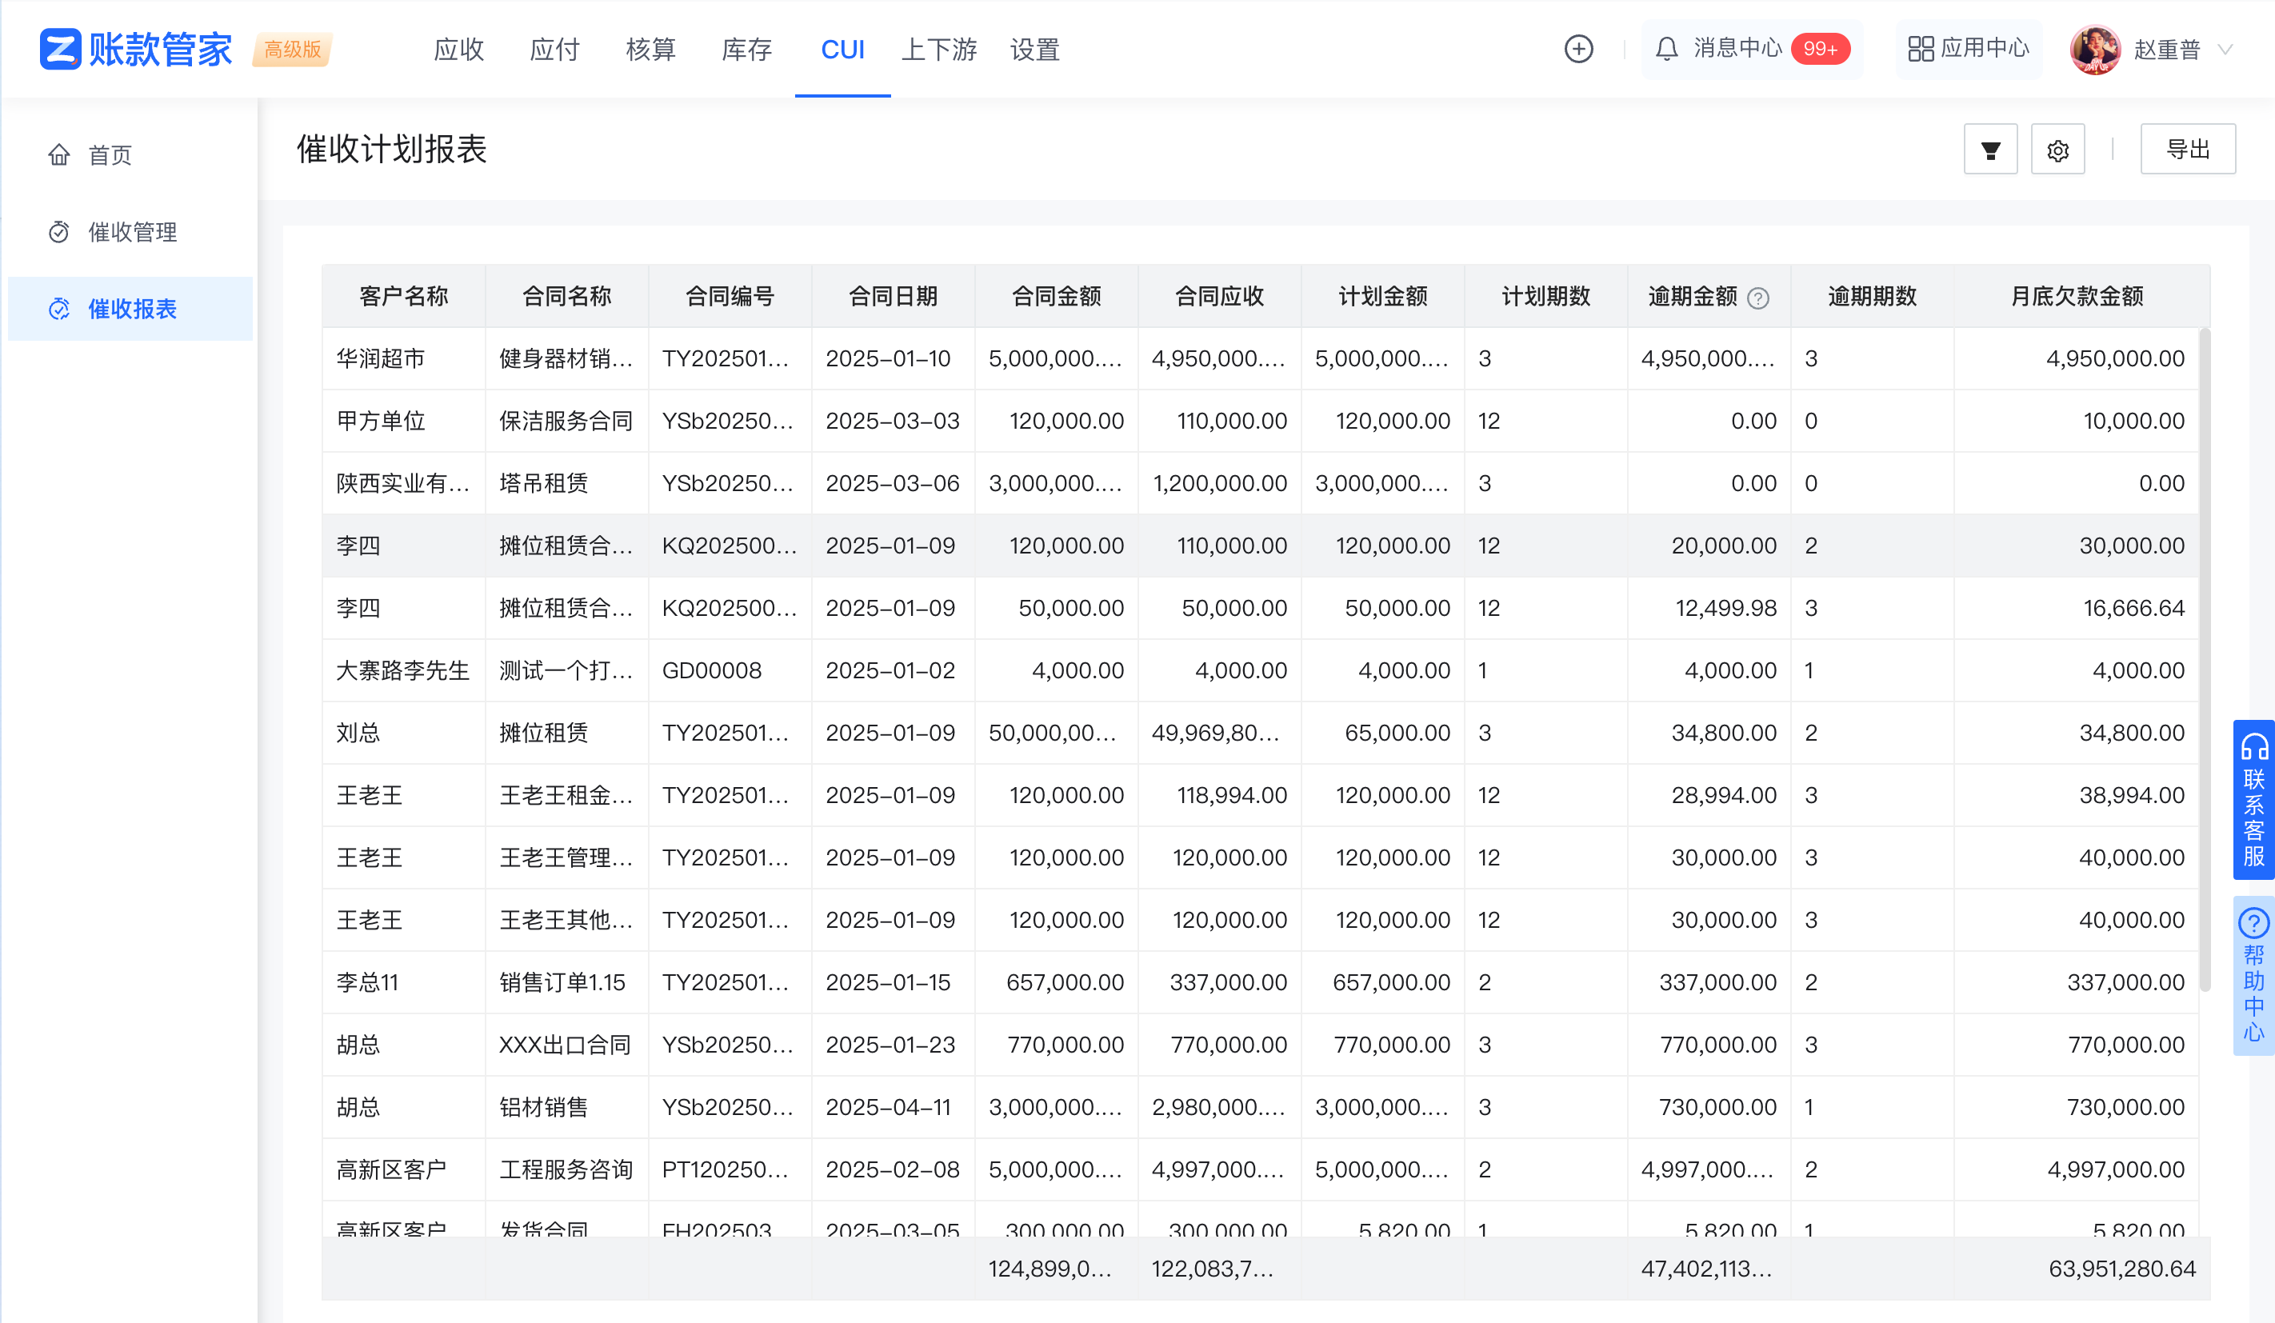Open the 上下游 top menu
This screenshot has height=1323, width=2275.
tap(939, 50)
